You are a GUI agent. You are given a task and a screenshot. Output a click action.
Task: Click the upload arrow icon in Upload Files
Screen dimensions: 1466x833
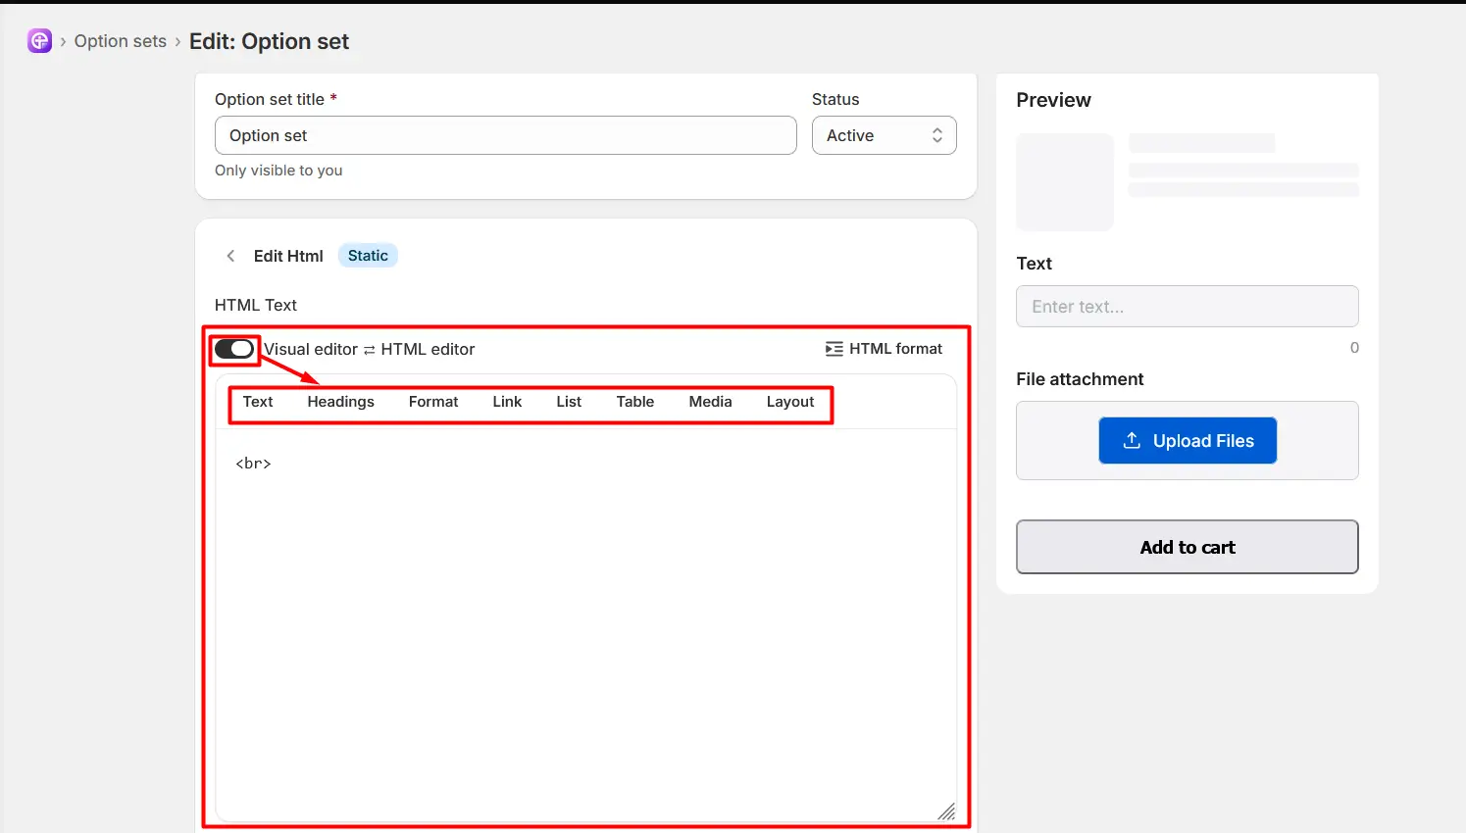pyautogui.click(x=1132, y=440)
